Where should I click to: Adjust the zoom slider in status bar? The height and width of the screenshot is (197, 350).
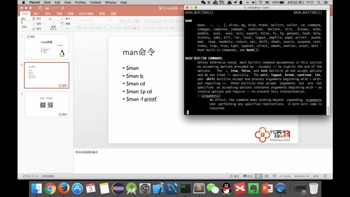click(292, 176)
